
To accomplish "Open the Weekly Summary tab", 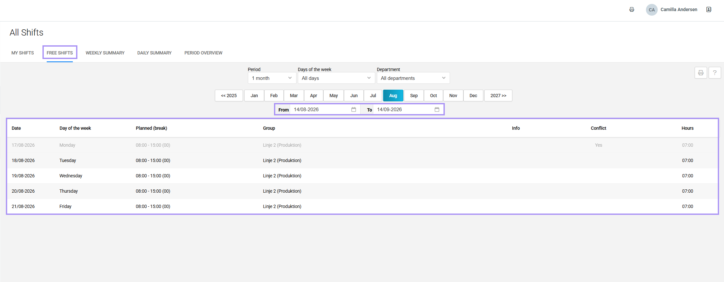I will [105, 53].
